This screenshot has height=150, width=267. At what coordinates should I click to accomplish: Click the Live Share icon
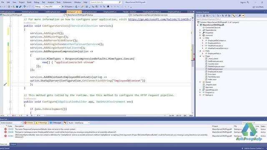[254, 7]
